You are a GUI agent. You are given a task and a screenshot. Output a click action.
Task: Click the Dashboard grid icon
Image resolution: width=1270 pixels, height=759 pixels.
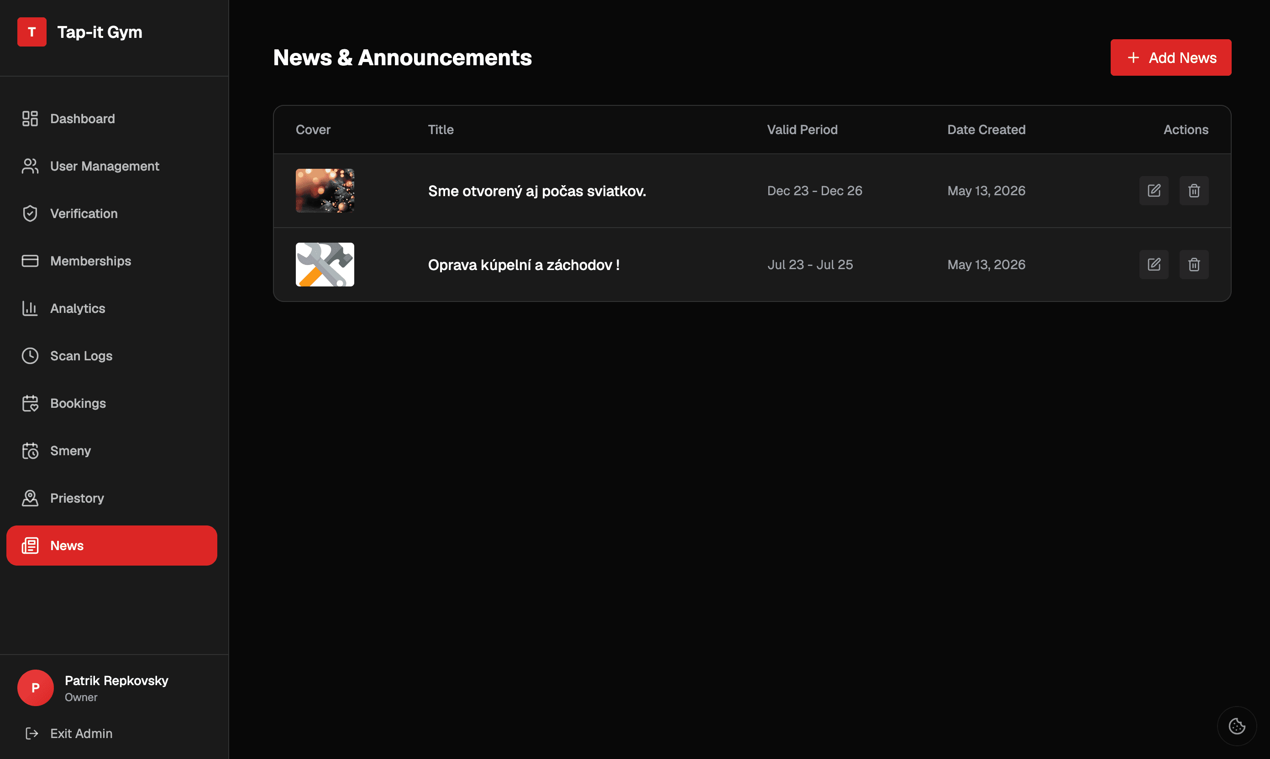[x=30, y=119]
